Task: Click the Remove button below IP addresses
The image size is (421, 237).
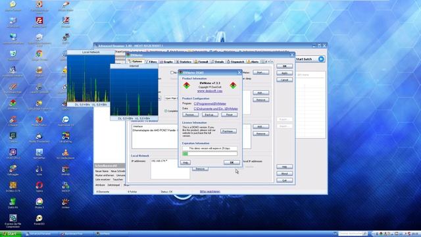Action: (200, 169)
